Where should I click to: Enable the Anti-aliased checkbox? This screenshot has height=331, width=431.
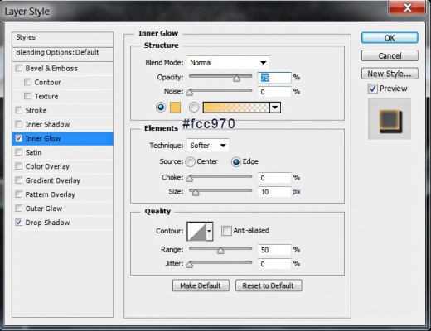point(226,230)
